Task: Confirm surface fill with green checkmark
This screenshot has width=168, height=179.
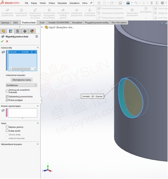Action: [x=2, y=41]
